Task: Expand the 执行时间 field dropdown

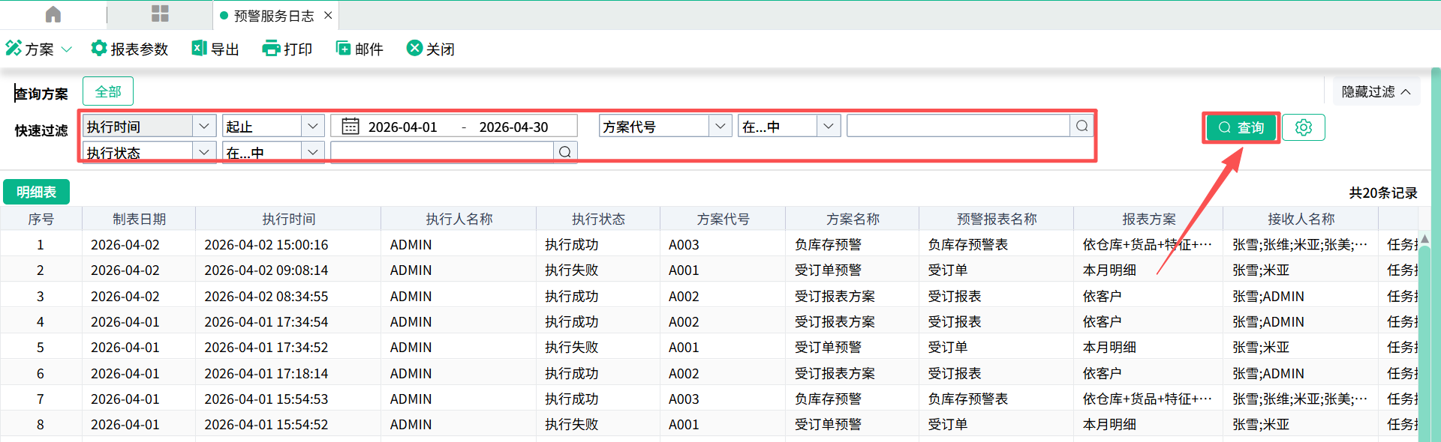Action: click(x=203, y=126)
